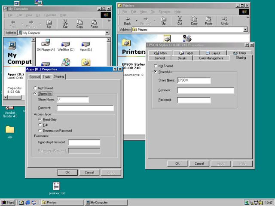This screenshot has width=275, height=206.
Task: Expand the Printers Address bar dropdown
Action: click(x=245, y=30)
